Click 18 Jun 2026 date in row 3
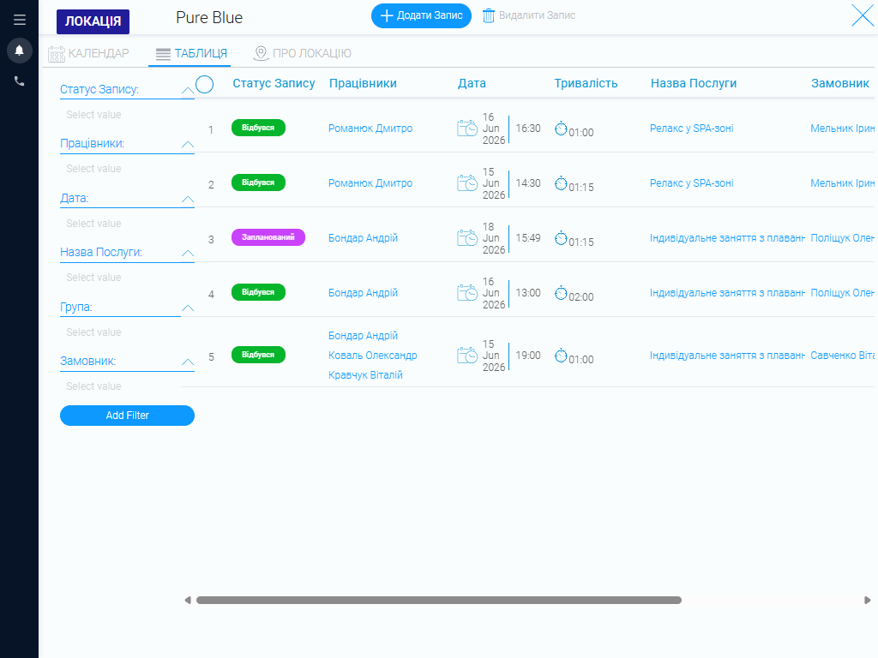Image resolution: width=878 pixels, height=658 pixels. click(x=494, y=238)
